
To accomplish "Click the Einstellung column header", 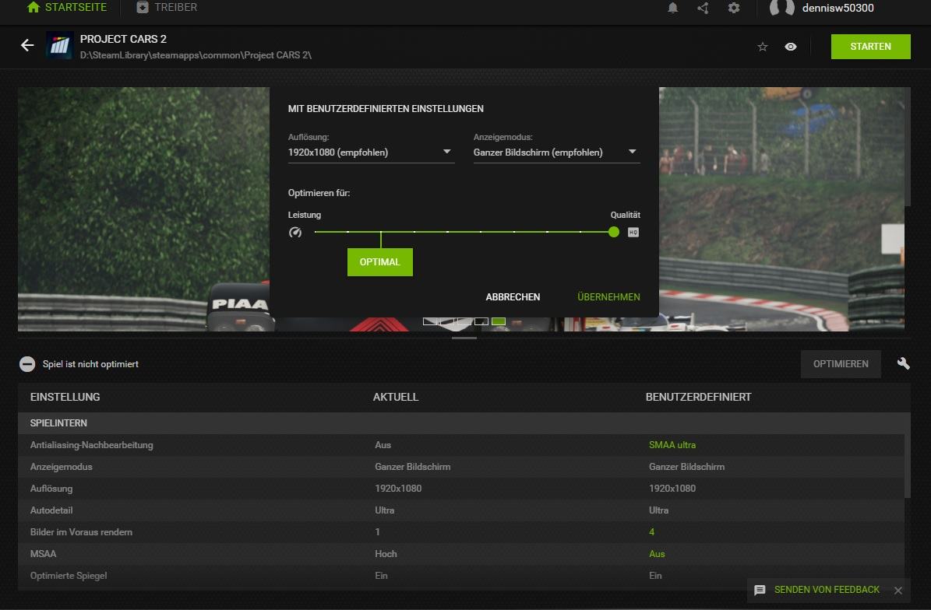I will click(65, 397).
